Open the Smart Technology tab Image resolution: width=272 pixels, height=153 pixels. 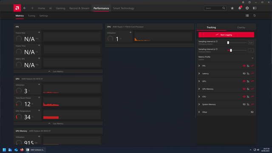124,8
